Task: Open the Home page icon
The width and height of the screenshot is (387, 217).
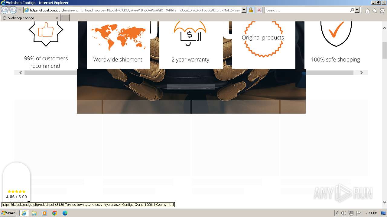Action: coord(367,11)
